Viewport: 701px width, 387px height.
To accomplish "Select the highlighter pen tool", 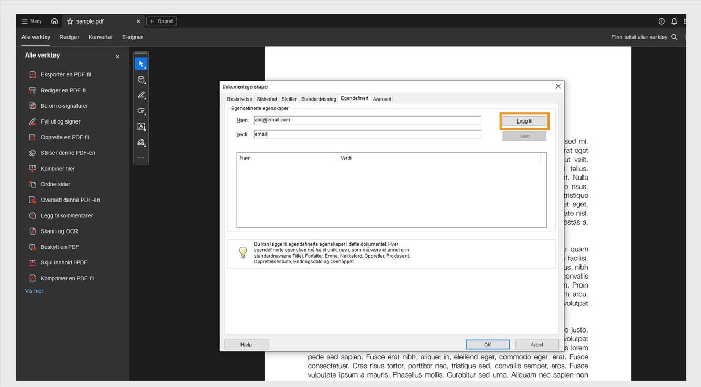I will [x=141, y=95].
